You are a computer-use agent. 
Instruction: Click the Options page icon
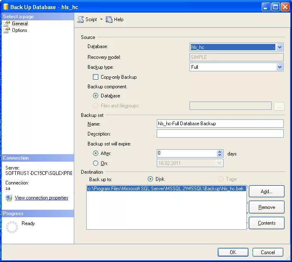coord(7,30)
